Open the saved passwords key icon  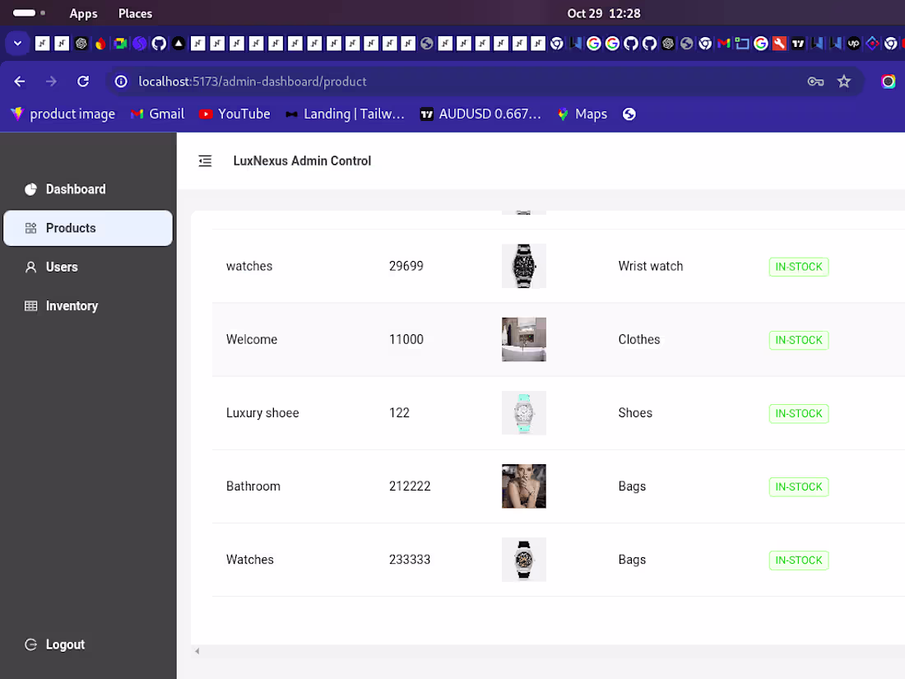point(815,81)
